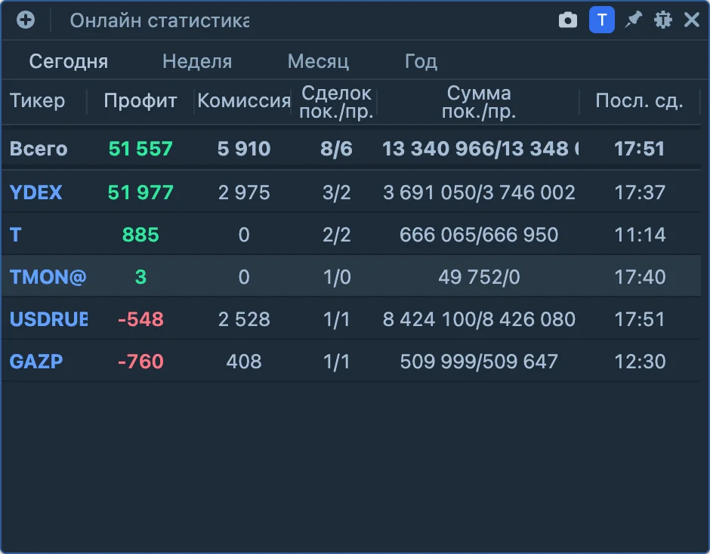Pin the Онлайн статистика widget

[x=634, y=20]
